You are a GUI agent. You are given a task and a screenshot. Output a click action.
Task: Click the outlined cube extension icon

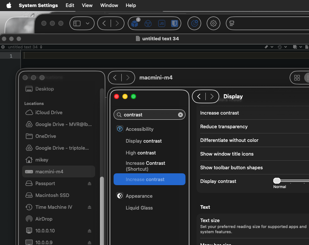[148, 24]
